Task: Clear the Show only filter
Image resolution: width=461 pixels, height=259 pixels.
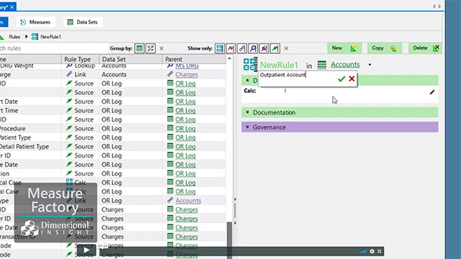Action: [x=286, y=48]
